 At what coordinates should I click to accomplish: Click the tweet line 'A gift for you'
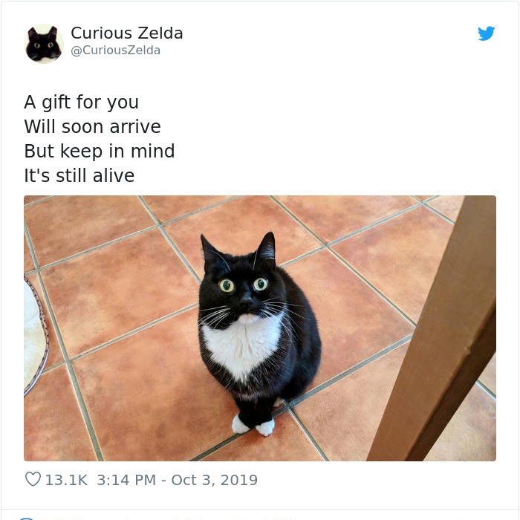[81, 102]
